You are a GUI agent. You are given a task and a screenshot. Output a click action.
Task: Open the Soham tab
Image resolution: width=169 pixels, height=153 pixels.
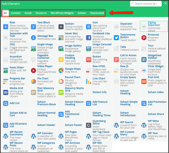pyautogui.click(x=82, y=13)
